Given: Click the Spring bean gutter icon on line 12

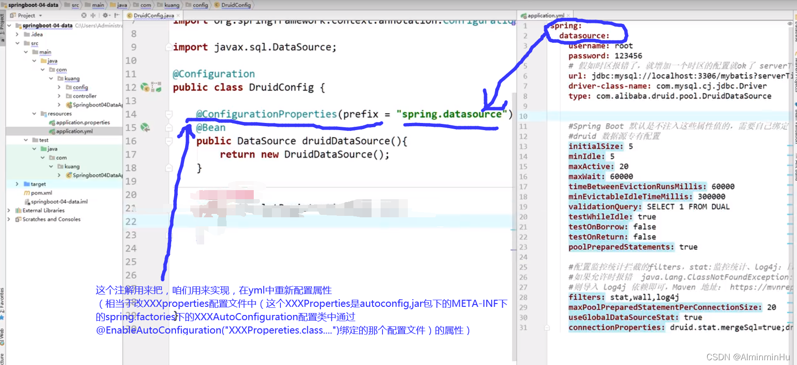Looking at the screenshot, I should click(x=145, y=87).
